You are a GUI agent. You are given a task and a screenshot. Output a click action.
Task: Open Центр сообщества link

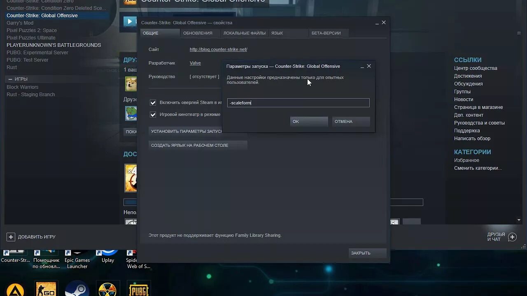(476, 68)
